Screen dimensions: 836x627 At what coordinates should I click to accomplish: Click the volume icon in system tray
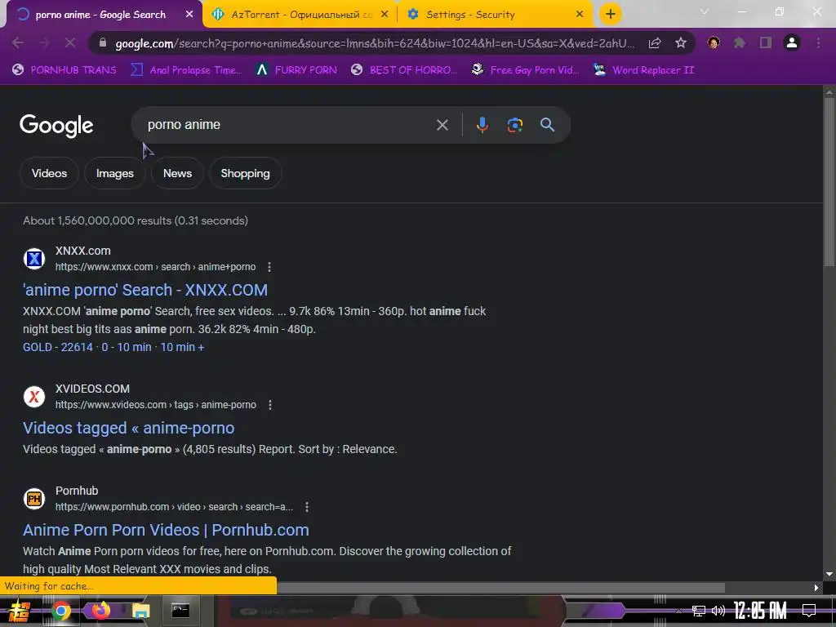coord(718,611)
